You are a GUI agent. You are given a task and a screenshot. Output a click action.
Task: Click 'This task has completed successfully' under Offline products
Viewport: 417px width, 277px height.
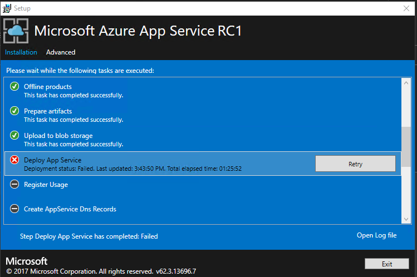(x=73, y=95)
